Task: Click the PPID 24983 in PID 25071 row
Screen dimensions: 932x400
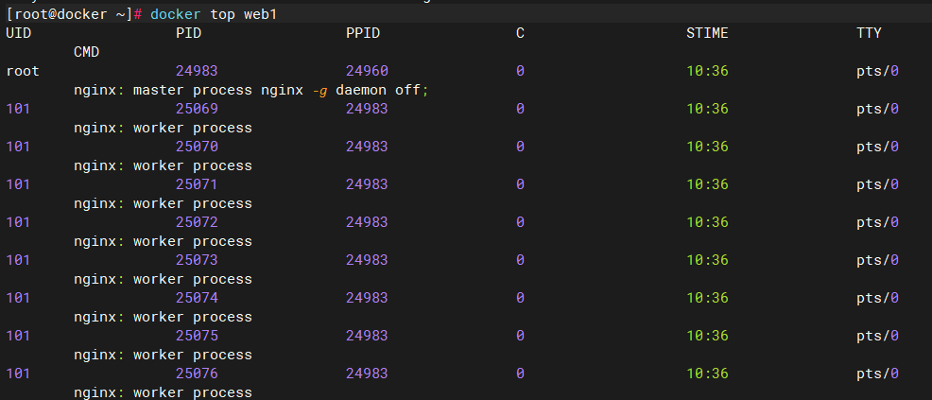Action: tap(367, 184)
